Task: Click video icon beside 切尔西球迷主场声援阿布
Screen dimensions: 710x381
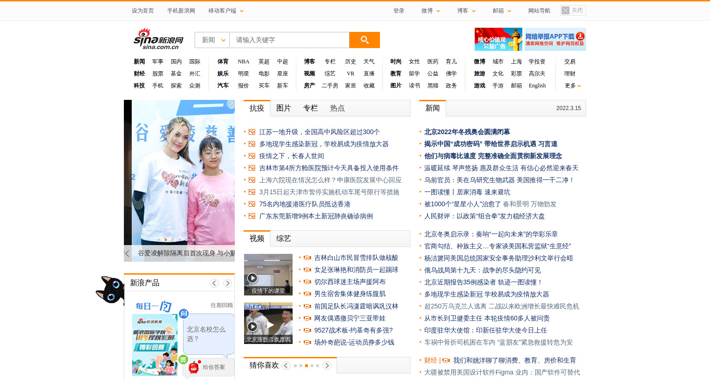Action: point(307,282)
